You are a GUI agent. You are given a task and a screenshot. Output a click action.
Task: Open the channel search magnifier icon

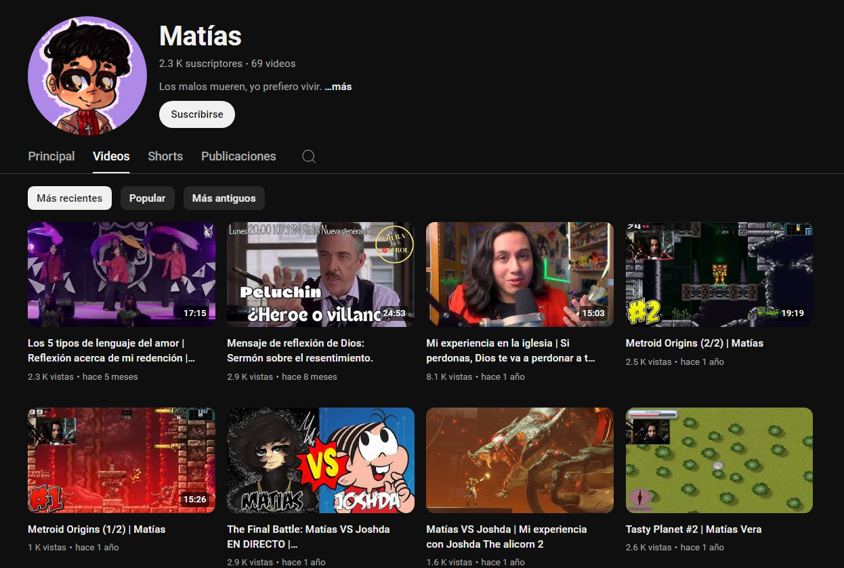(x=309, y=156)
